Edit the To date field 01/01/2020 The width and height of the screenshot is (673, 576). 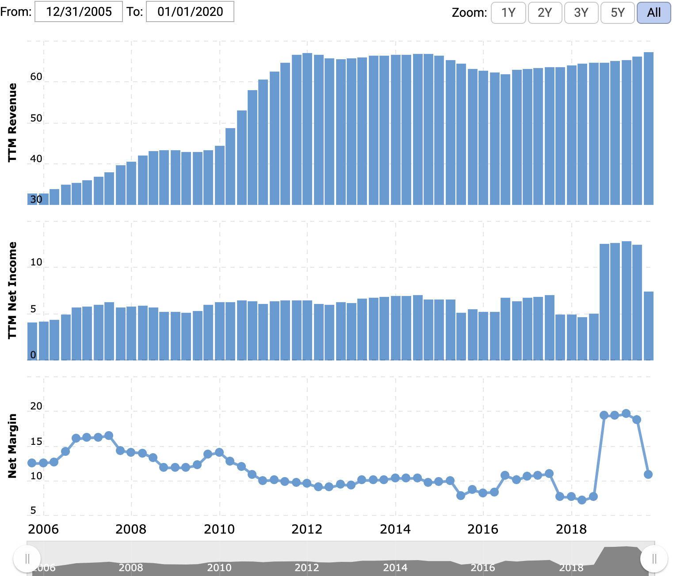(190, 11)
